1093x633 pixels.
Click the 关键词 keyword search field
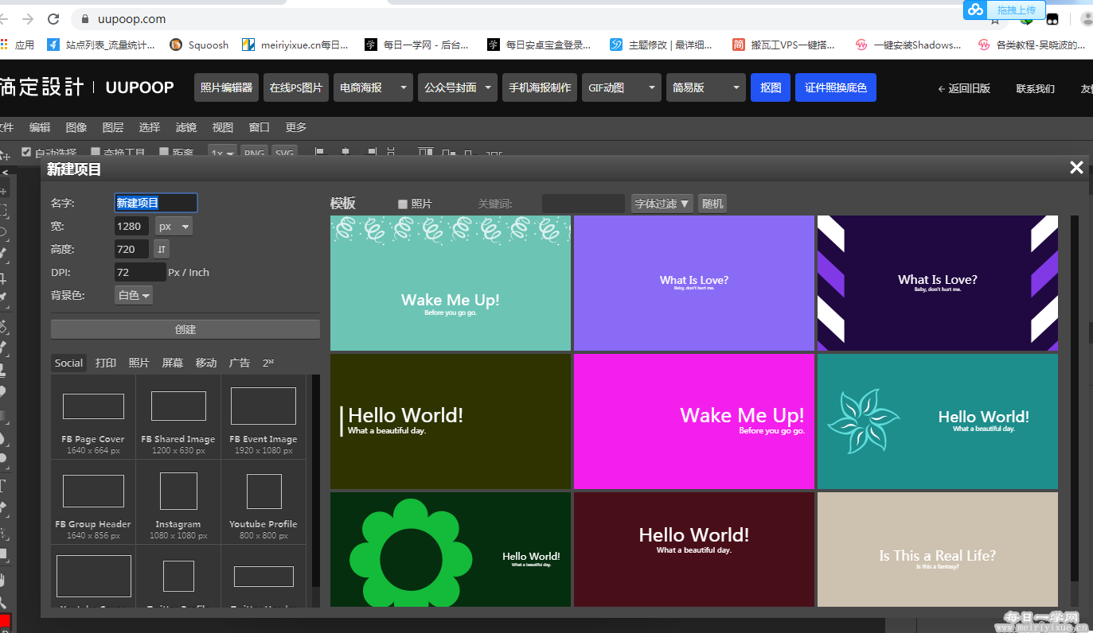(584, 204)
